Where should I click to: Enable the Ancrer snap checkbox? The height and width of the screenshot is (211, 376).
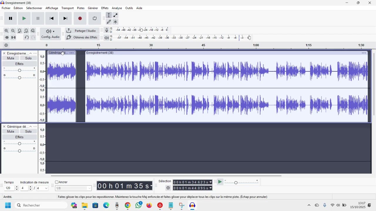57,182
